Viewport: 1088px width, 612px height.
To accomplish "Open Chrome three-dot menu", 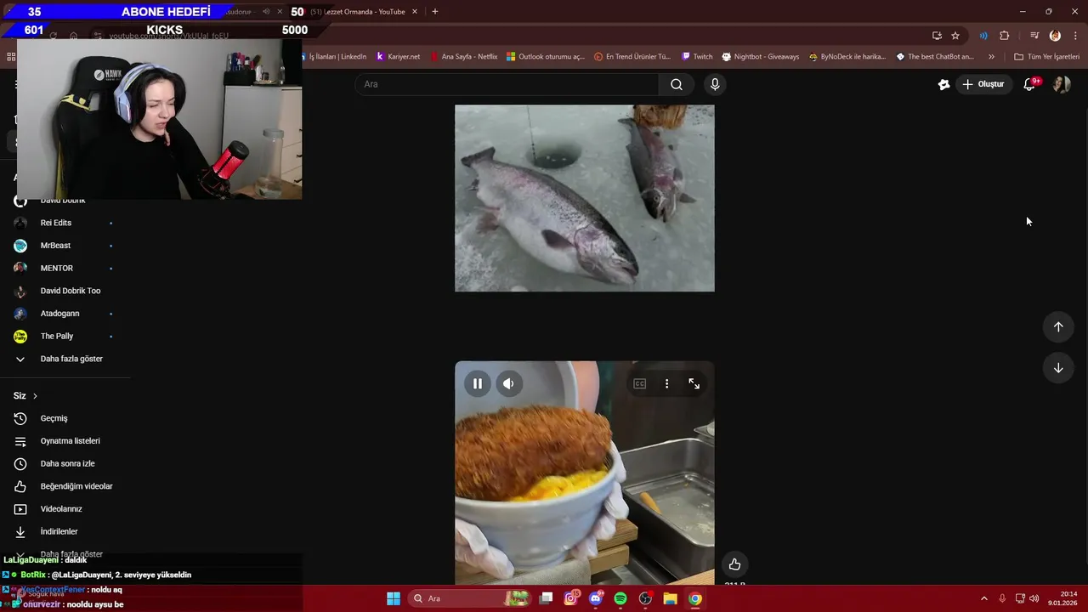I will (x=1075, y=36).
